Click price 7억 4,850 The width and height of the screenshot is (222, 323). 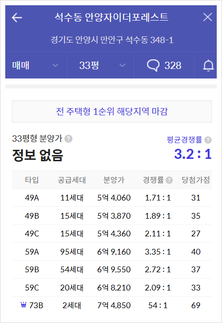pos(114,305)
